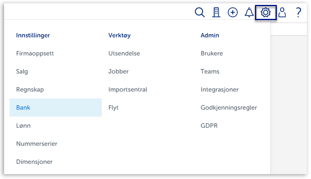Select Salg in Innstillinger
This screenshot has width=311, height=179.
22,71
